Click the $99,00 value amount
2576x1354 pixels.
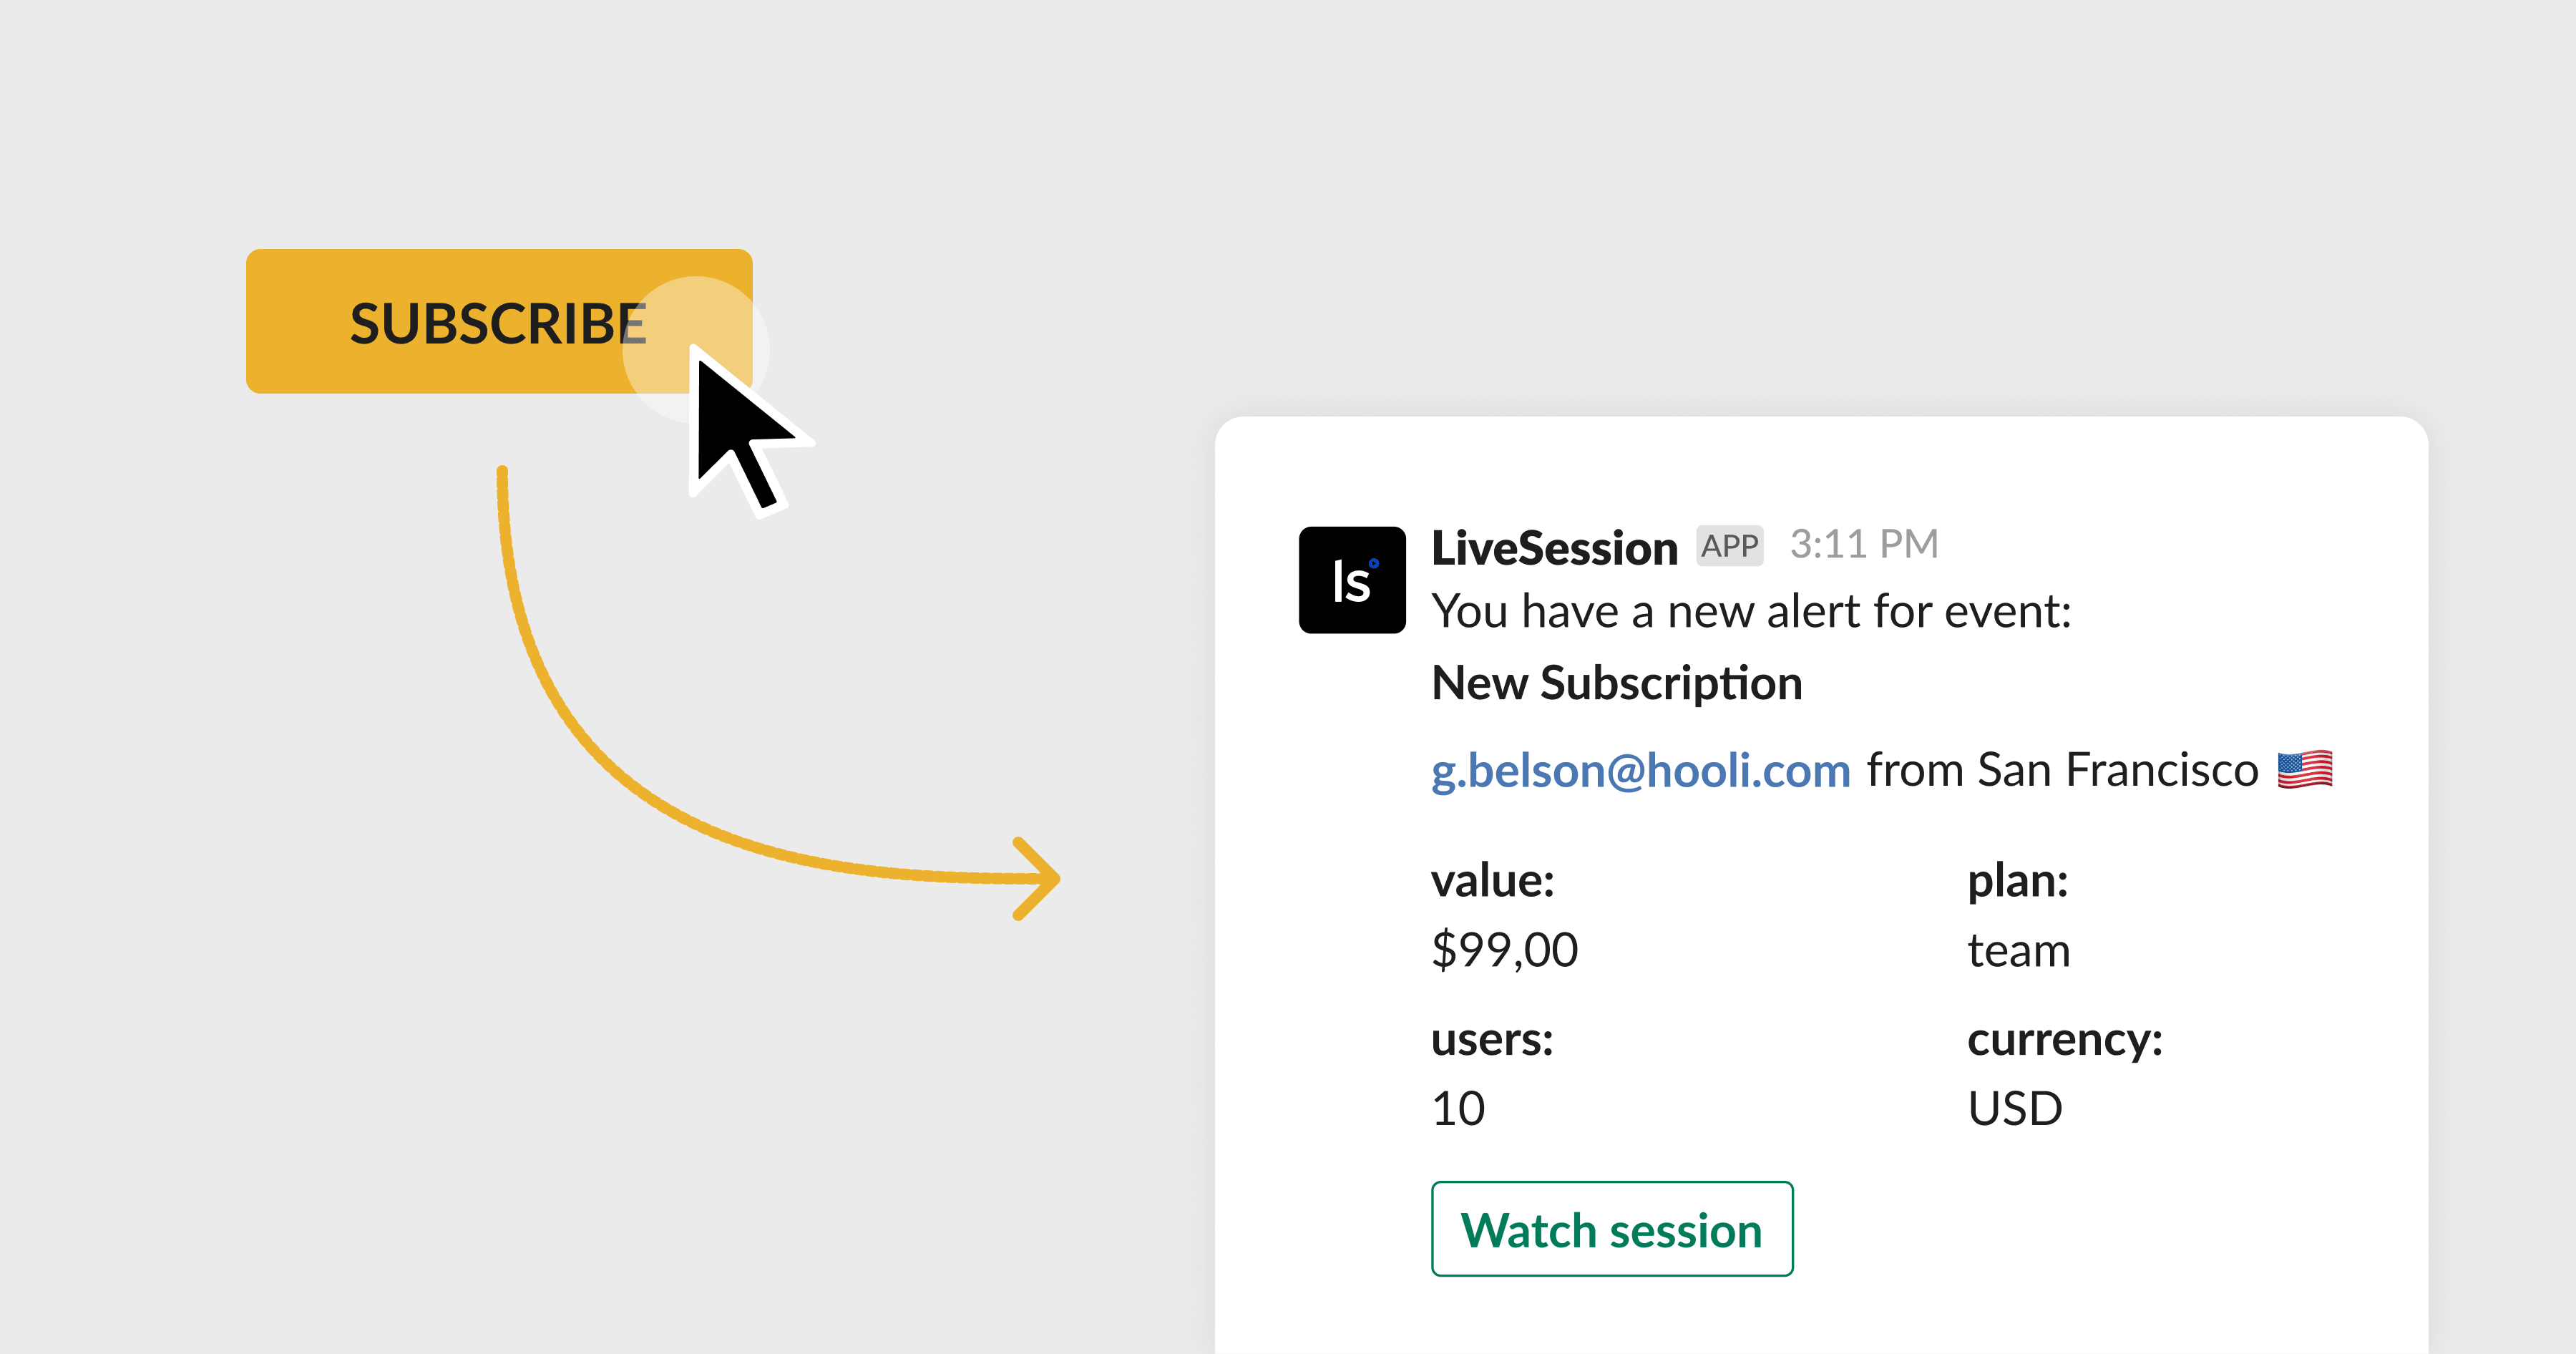coord(1504,949)
